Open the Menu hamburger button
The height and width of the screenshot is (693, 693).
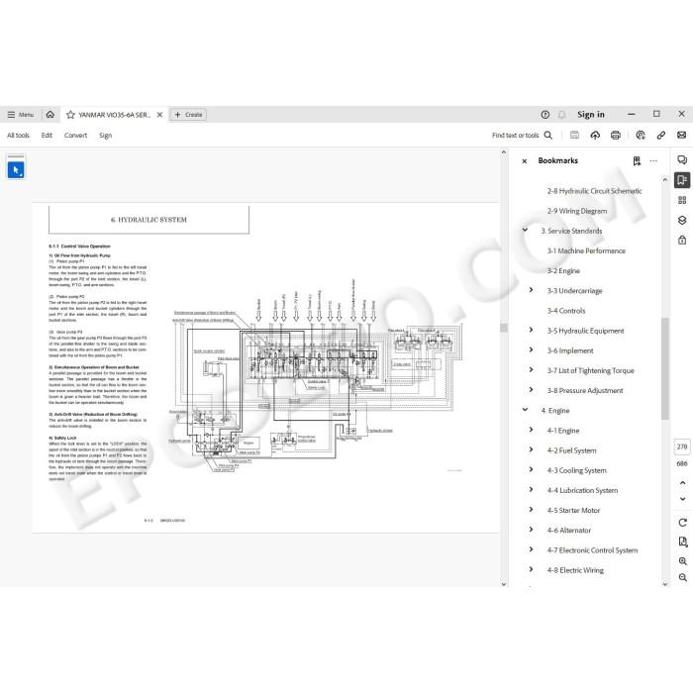tap(21, 115)
